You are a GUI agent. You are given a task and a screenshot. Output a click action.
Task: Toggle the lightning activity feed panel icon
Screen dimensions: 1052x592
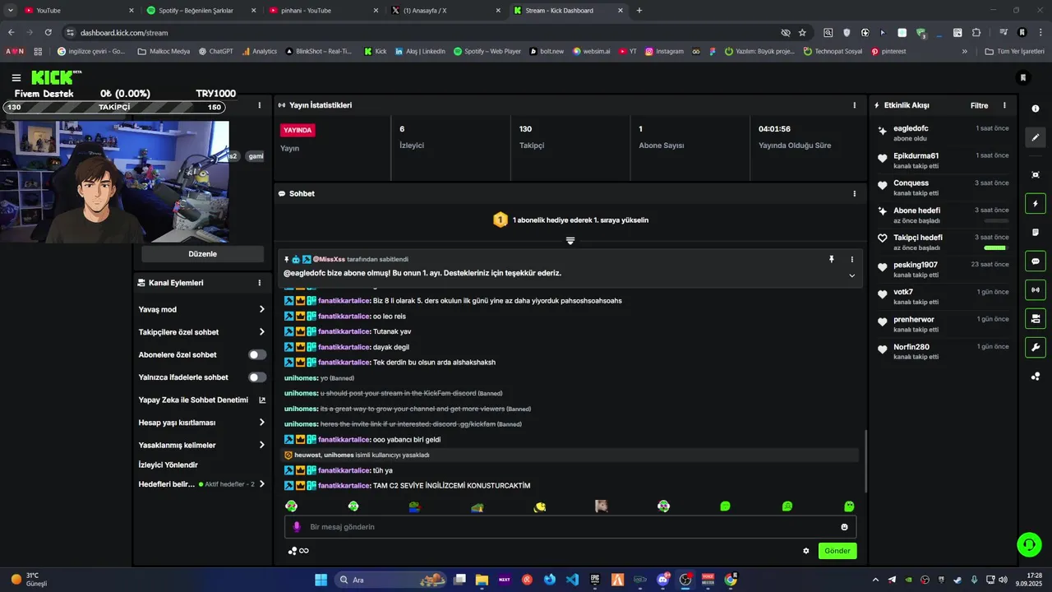(x=1036, y=203)
